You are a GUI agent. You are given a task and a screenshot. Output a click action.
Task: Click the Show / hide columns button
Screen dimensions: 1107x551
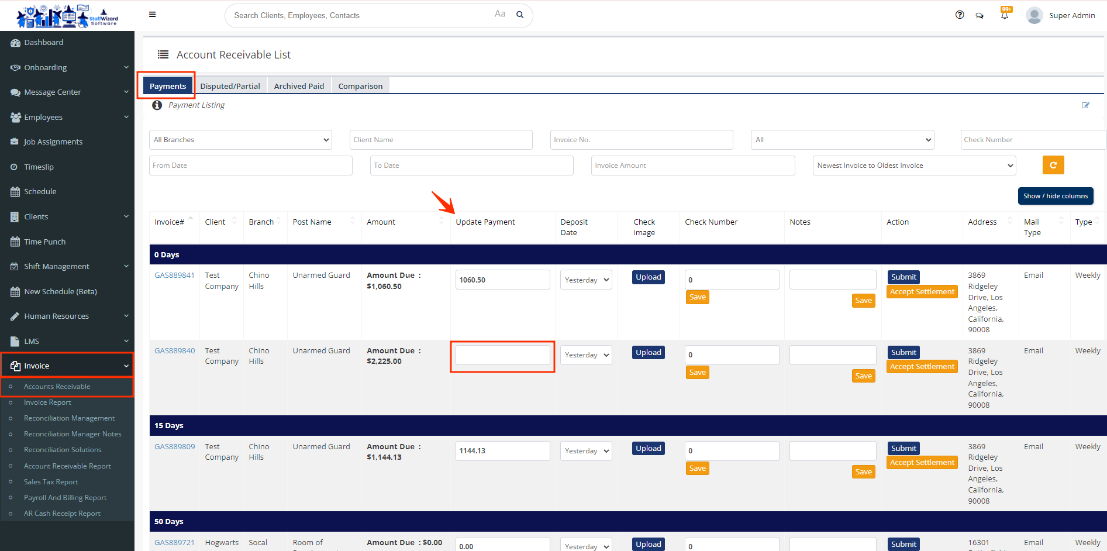(x=1055, y=196)
